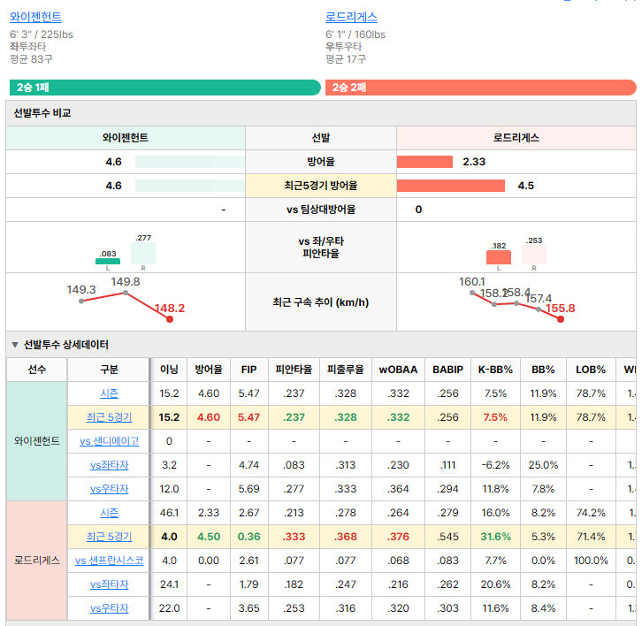Image resolution: width=642 pixels, height=626 pixels.
Task: Click the FIP column header
Action: pyautogui.click(x=249, y=370)
